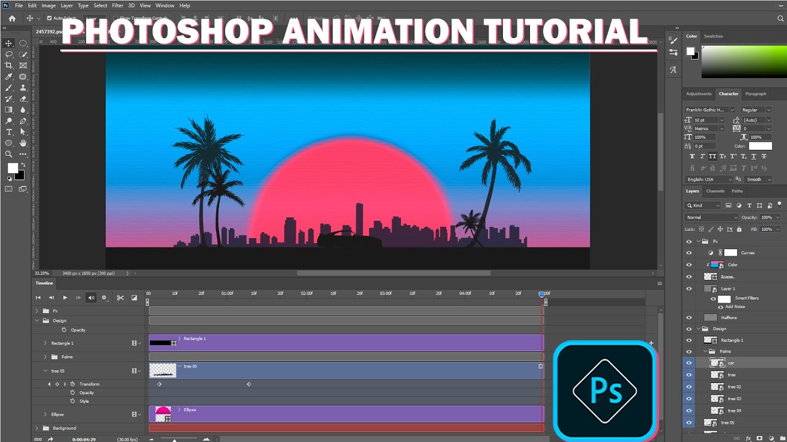This screenshot has height=442, width=787.
Task: Convert to frame animation icon
Action: pos(38,439)
